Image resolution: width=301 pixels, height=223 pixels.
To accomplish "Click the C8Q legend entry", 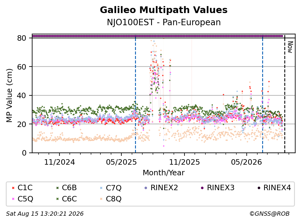I will tap(110, 199).
